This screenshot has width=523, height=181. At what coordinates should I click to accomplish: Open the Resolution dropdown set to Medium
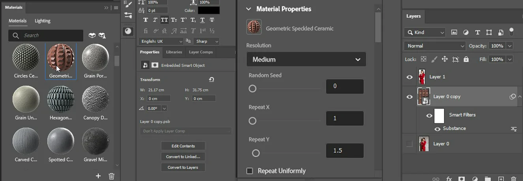306,59
